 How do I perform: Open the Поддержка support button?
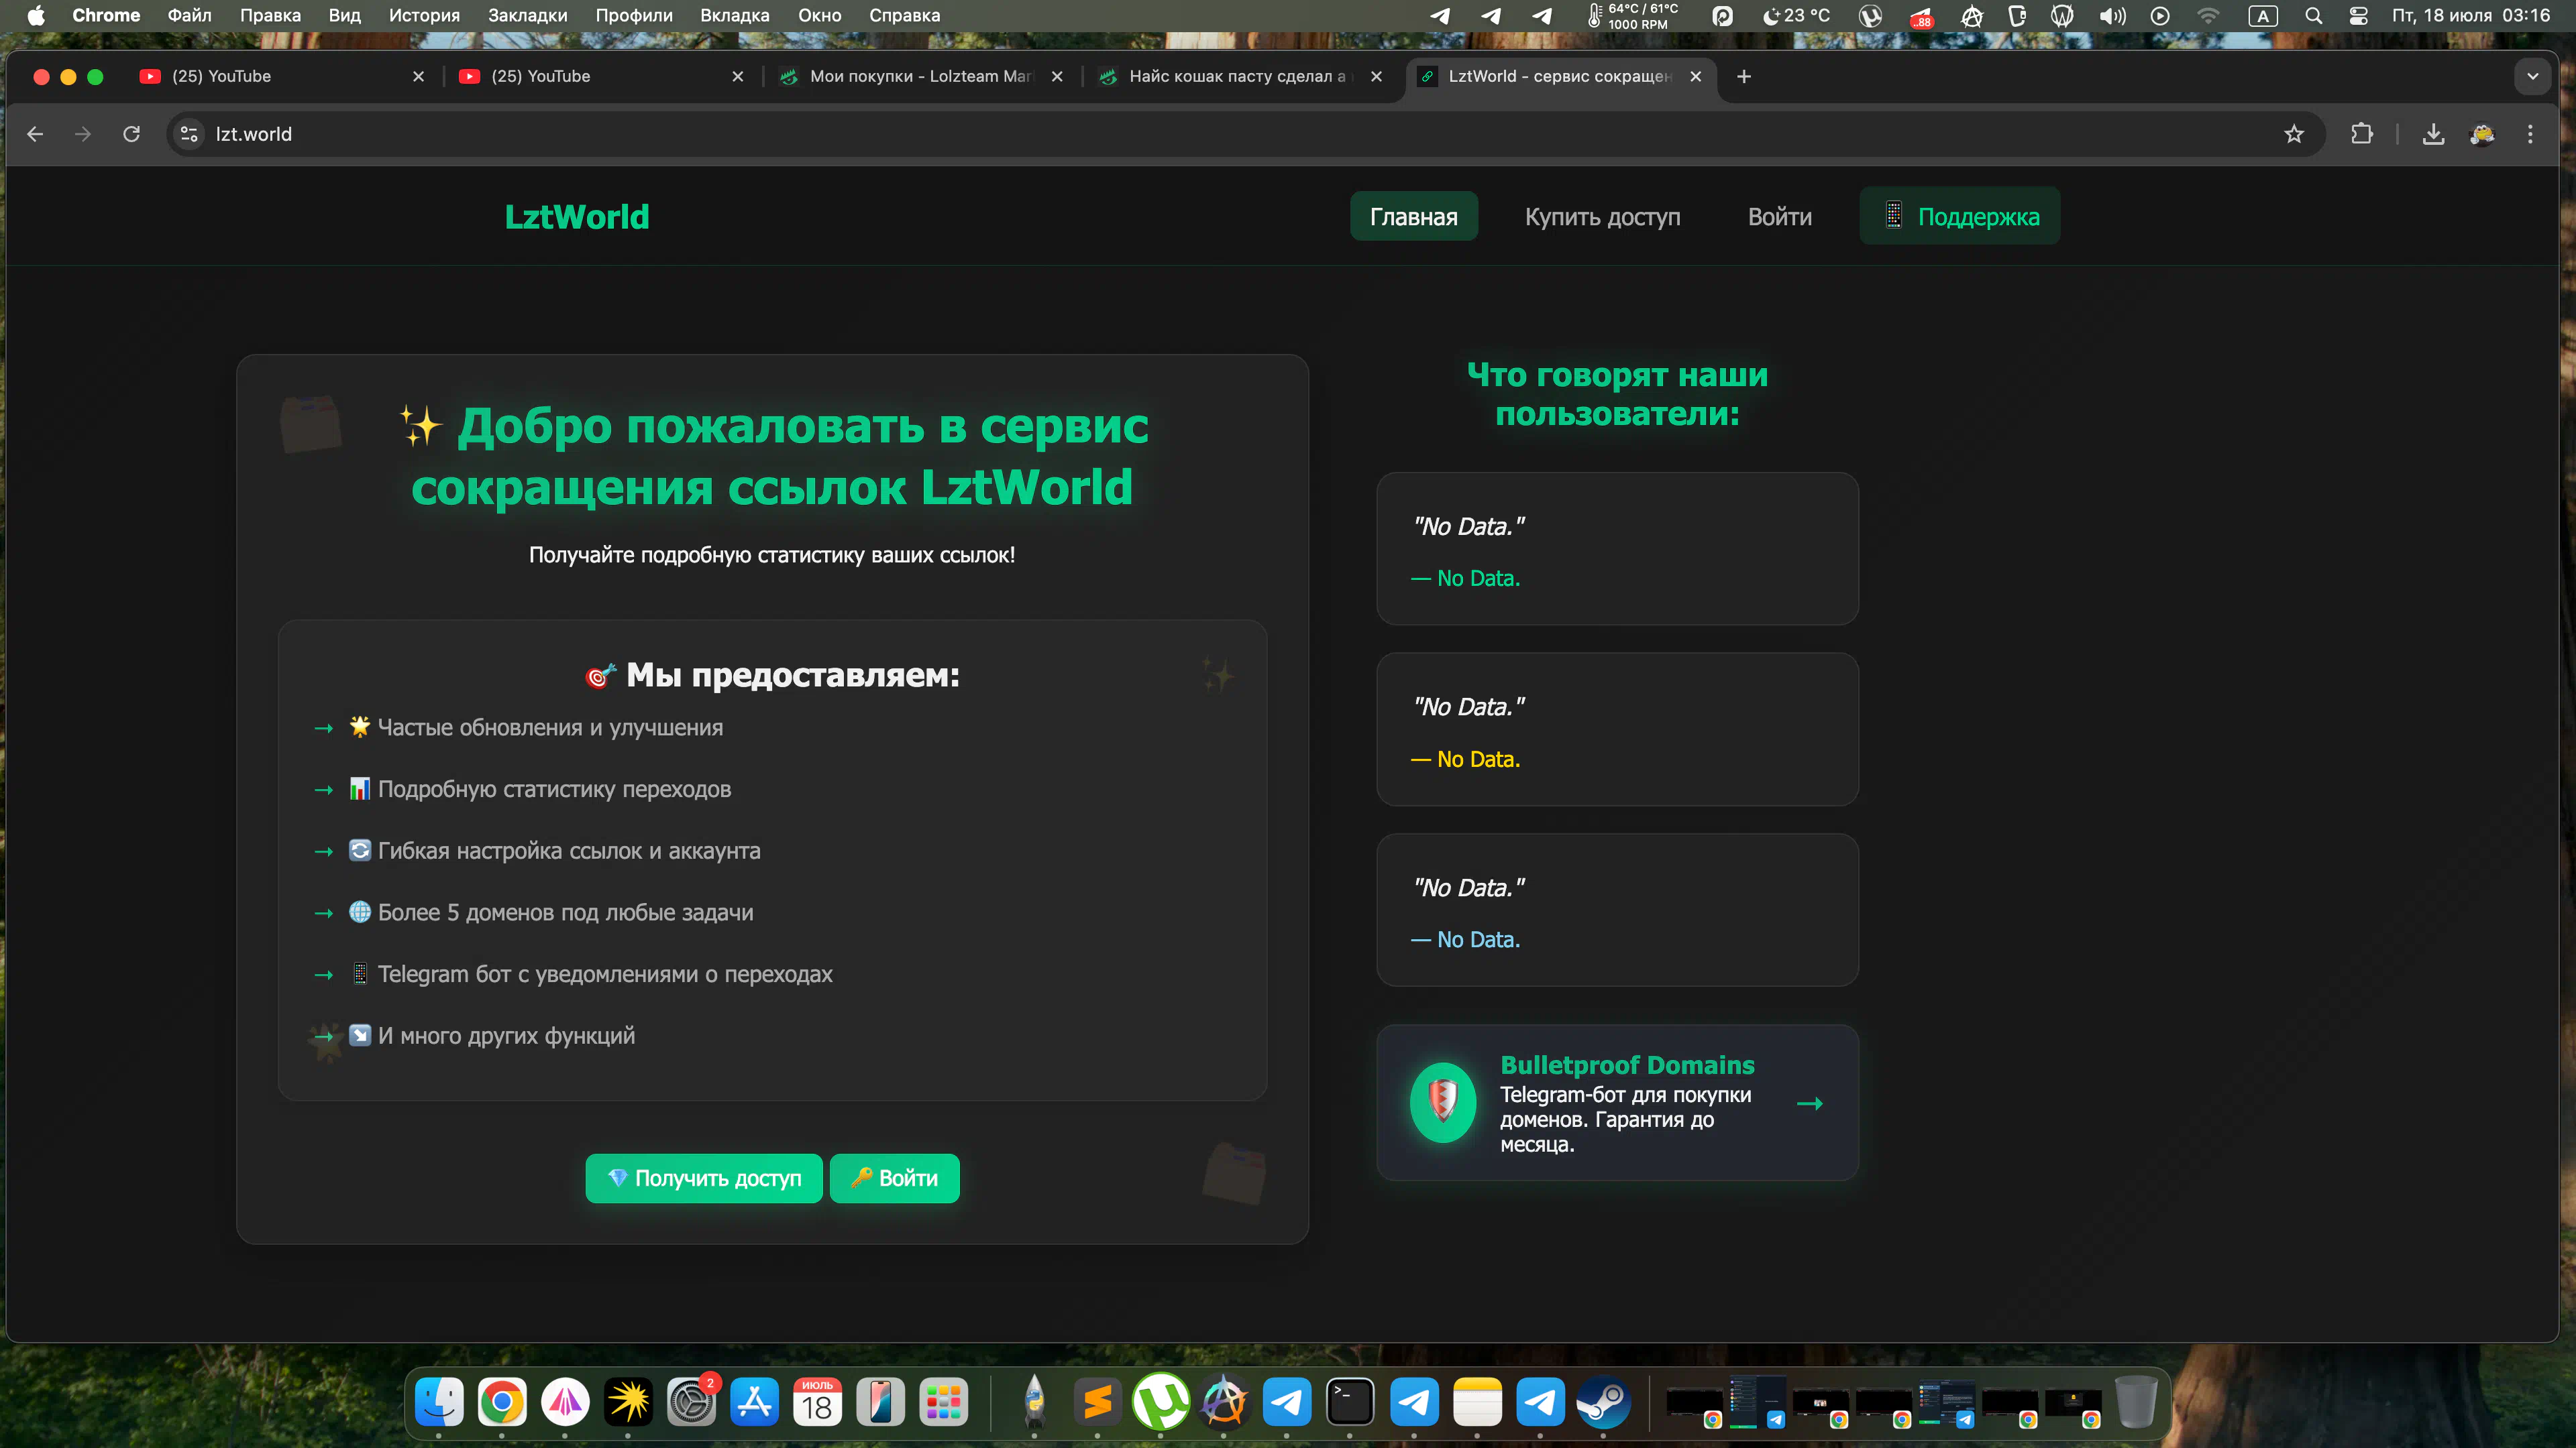pos(1960,216)
